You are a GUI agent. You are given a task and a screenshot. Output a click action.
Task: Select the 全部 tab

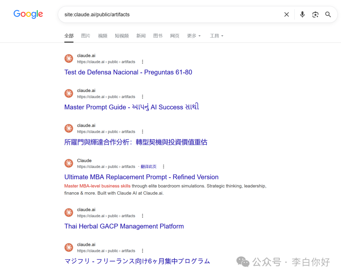coord(69,36)
